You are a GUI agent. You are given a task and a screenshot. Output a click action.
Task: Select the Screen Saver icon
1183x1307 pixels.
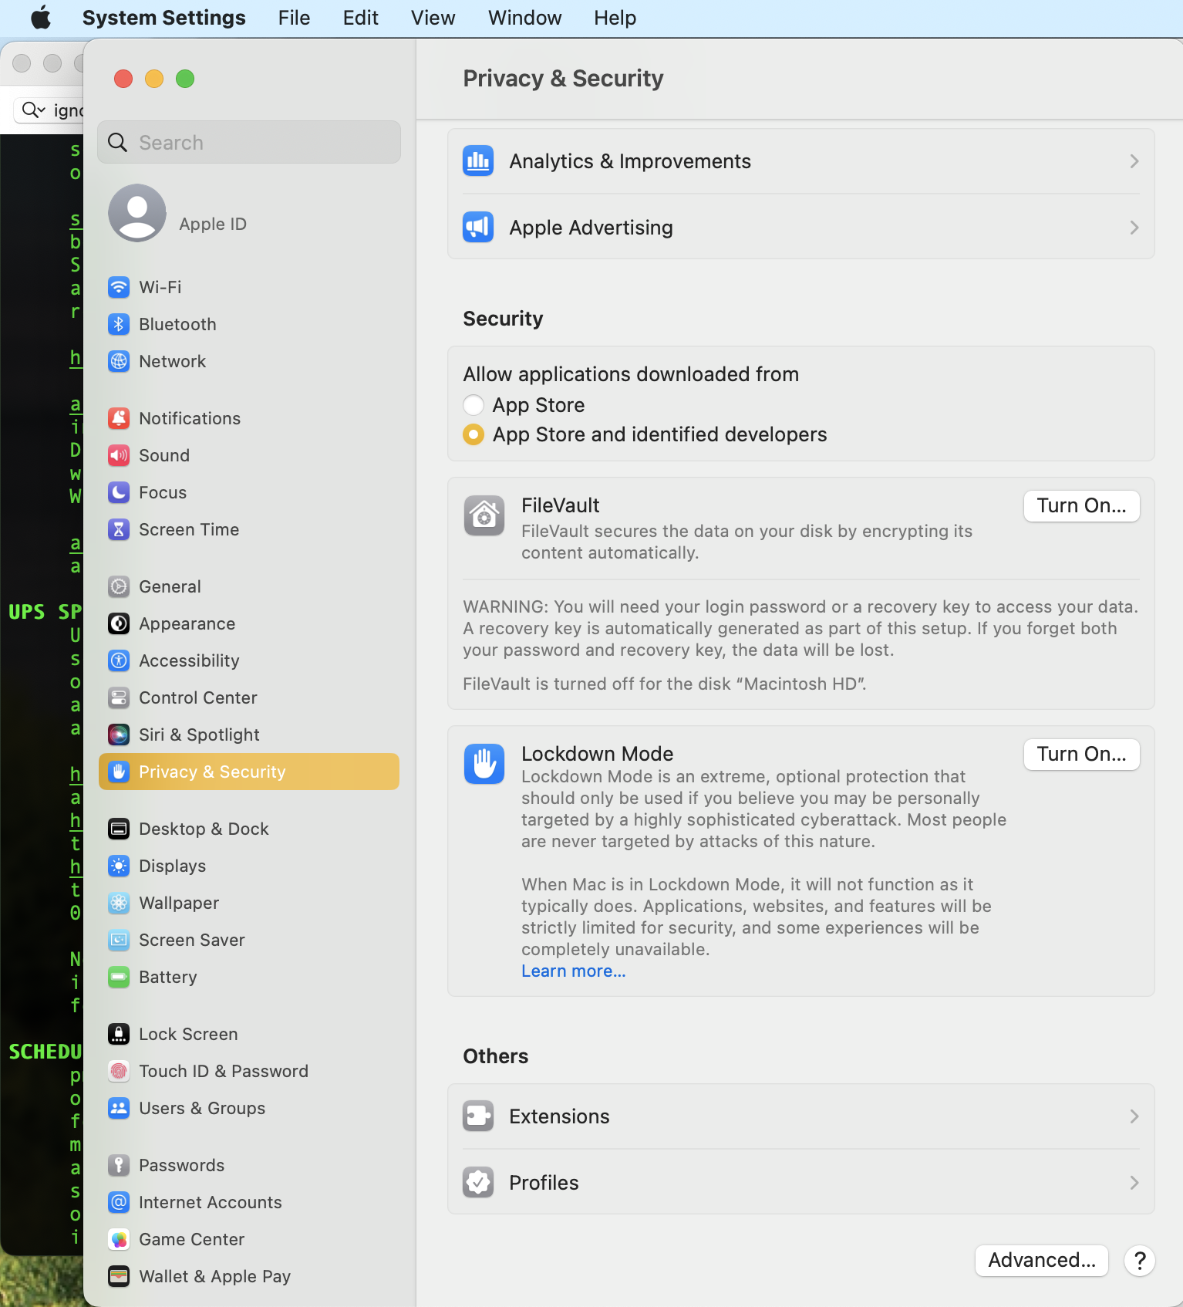pyautogui.click(x=119, y=940)
